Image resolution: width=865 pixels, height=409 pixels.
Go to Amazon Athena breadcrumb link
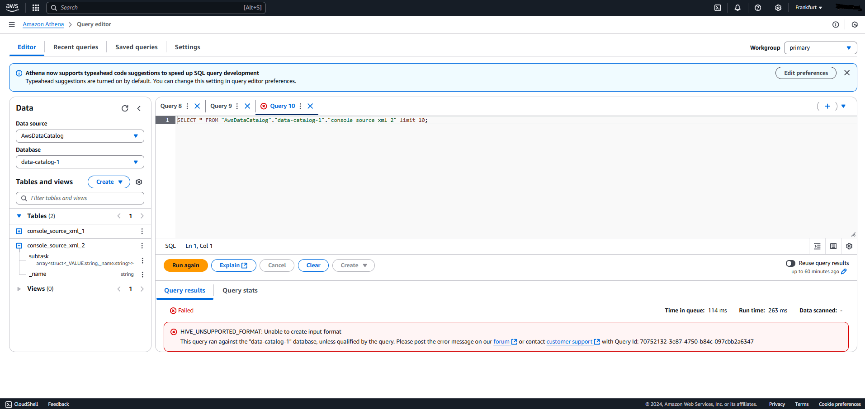pos(43,24)
